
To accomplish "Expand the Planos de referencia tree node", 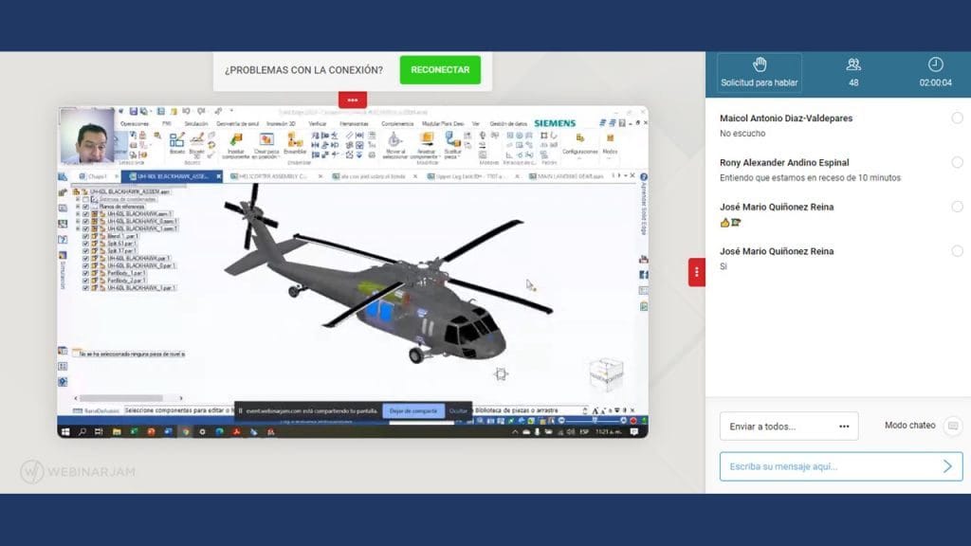I will 78,207.
